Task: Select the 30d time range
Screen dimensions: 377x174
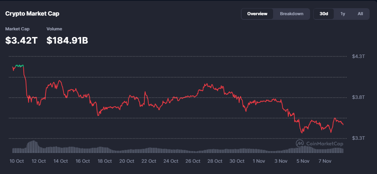Action: click(x=324, y=14)
